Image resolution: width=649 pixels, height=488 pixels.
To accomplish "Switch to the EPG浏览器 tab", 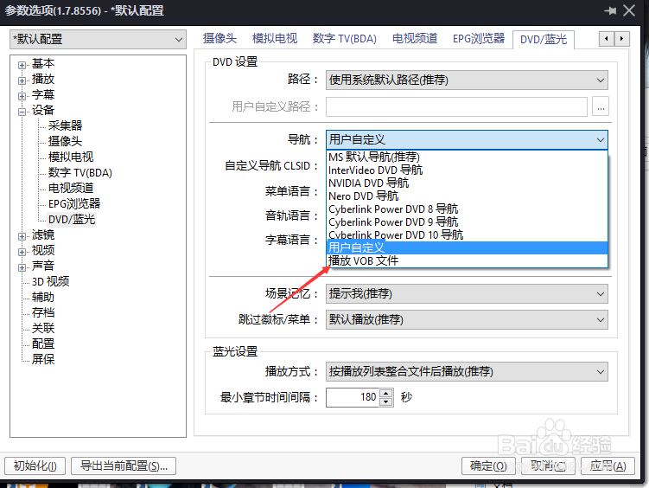I will tap(479, 39).
